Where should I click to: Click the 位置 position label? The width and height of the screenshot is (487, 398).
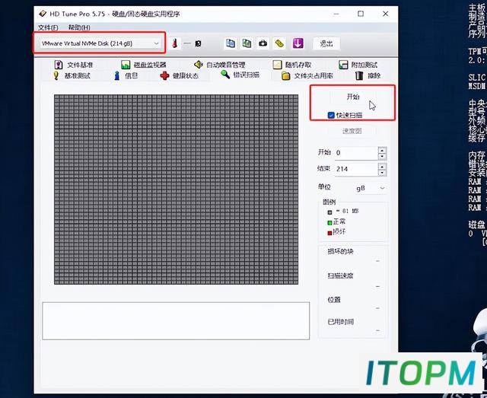coord(334,300)
